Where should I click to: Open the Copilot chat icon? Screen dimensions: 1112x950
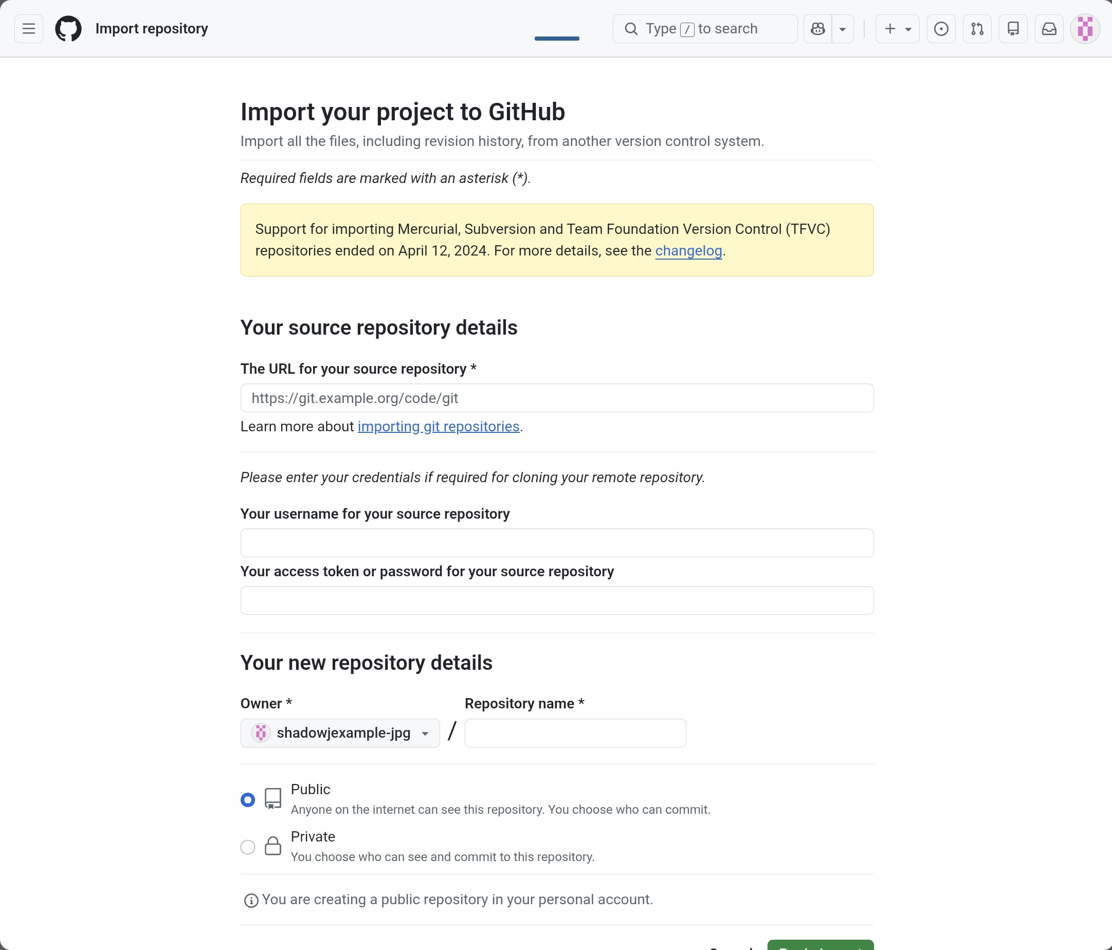coord(817,29)
